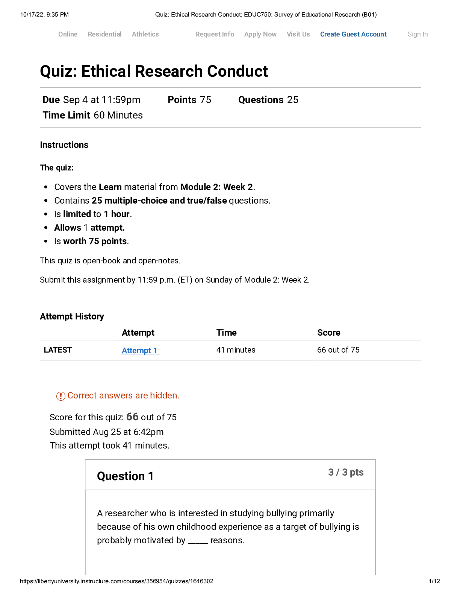The width and height of the screenshot is (460, 596).
Task: Click the 3 / 3 pts score label
Action: pos(346,472)
